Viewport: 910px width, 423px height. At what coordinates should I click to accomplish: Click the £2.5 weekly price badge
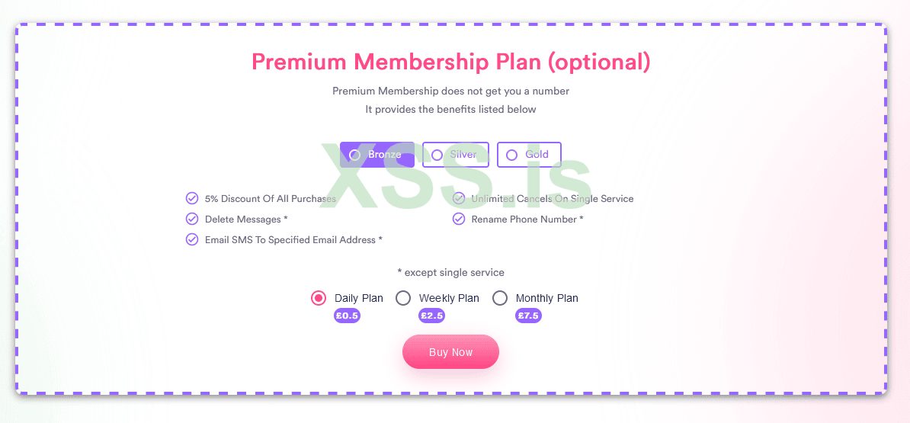tap(431, 316)
